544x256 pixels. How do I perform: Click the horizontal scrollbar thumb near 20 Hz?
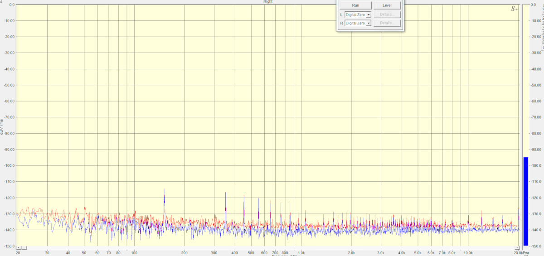[x=24, y=248]
